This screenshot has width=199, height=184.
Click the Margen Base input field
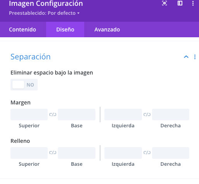coord(77,115)
